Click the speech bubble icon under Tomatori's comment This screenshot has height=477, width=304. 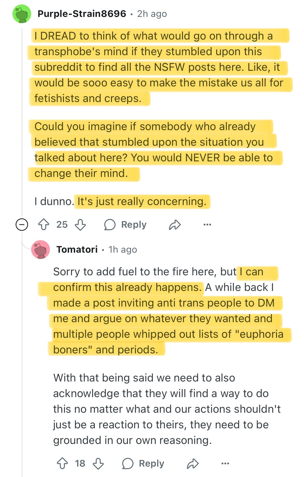coord(128,463)
